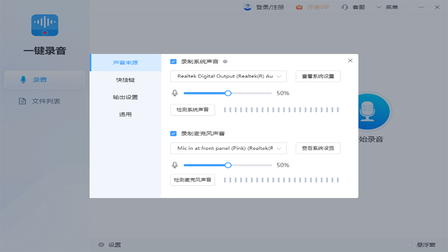Viewport: 448px width, 252px height.
Task: Open the 输出设置 settings tab
Action: 125,97
